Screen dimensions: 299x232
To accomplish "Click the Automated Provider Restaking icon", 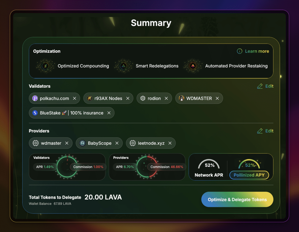I will (193, 66).
